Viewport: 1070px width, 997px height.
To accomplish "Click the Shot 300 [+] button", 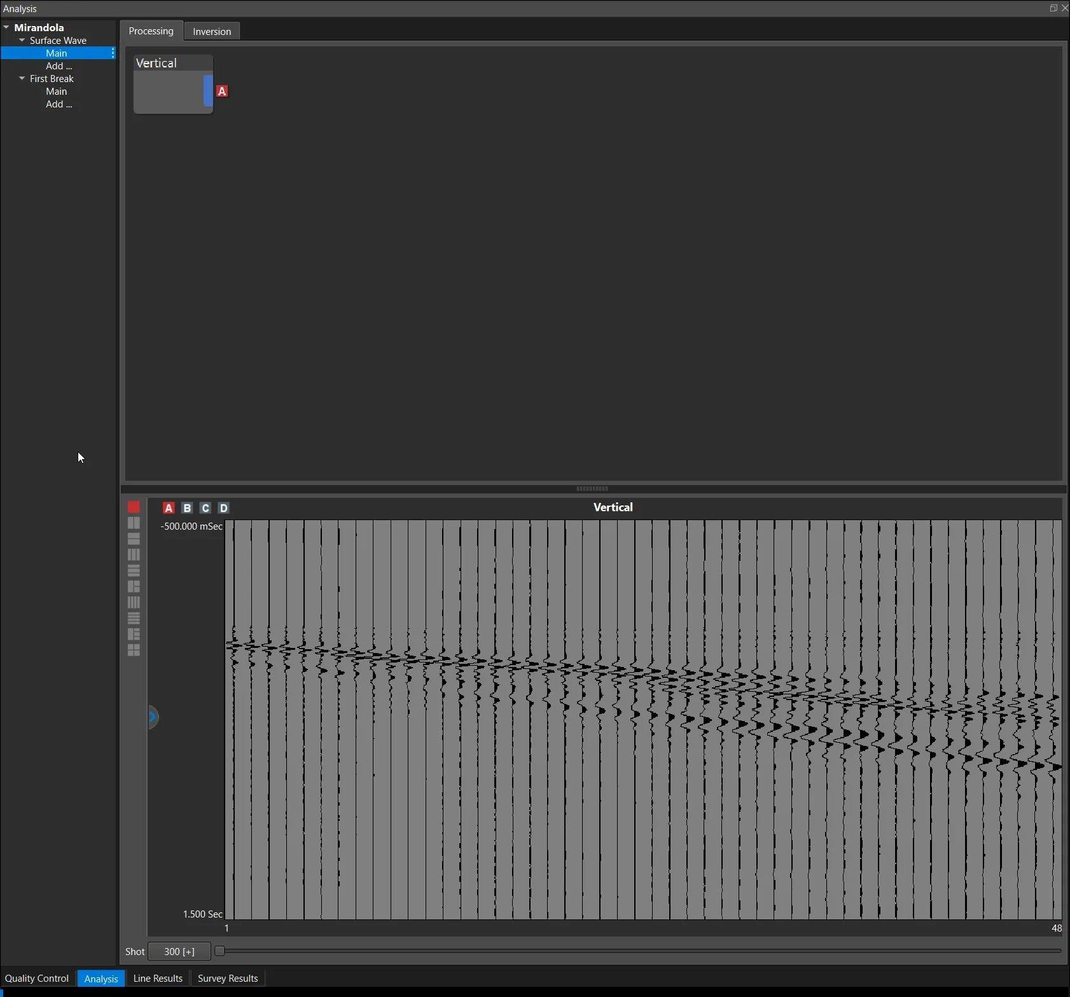I will click(179, 952).
